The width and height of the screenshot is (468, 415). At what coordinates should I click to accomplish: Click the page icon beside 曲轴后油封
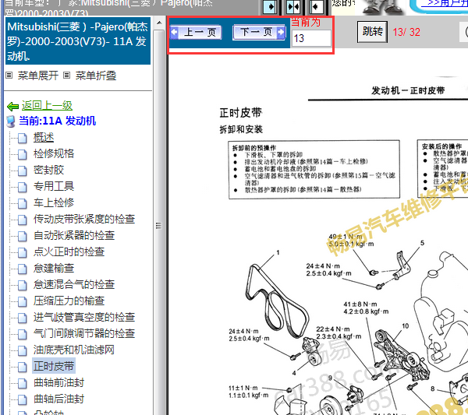coord(22,399)
